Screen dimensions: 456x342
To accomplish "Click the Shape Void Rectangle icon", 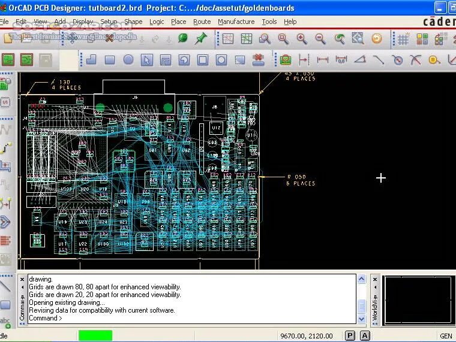I will pyautogui.click(x=203, y=60).
